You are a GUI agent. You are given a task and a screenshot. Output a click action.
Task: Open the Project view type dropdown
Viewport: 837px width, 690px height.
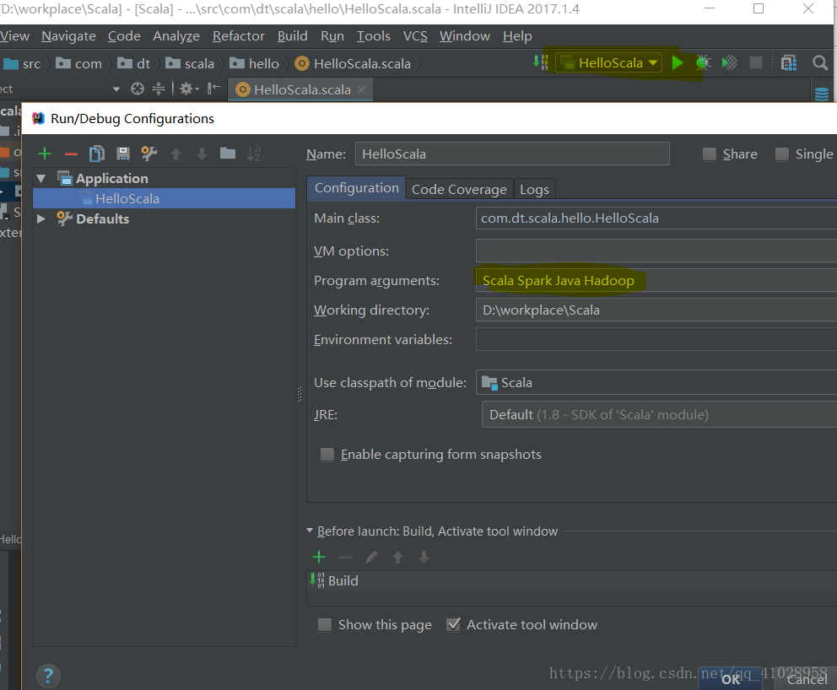[x=116, y=89]
